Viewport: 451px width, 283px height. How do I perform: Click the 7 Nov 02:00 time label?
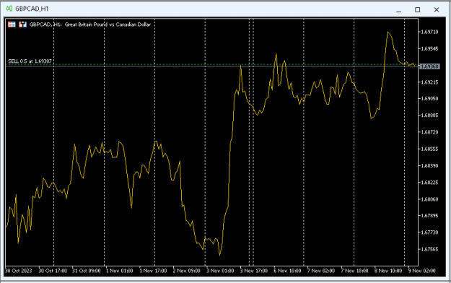(x=321, y=271)
